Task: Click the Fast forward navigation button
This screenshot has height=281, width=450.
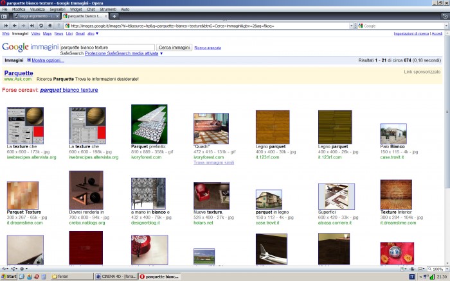Action: click(32, 26)
